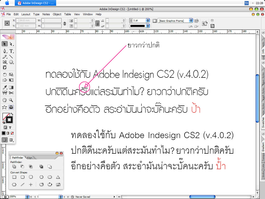Go to the last page button

pos(68,197)
